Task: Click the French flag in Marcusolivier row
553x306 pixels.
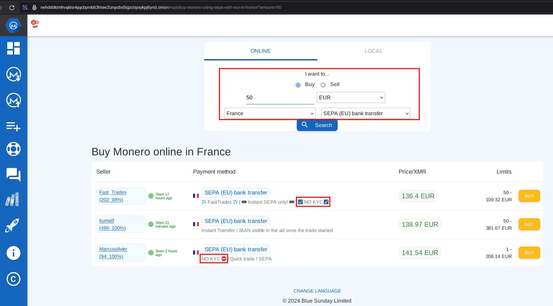Action: pyautogui.click(x=196, y=252)
